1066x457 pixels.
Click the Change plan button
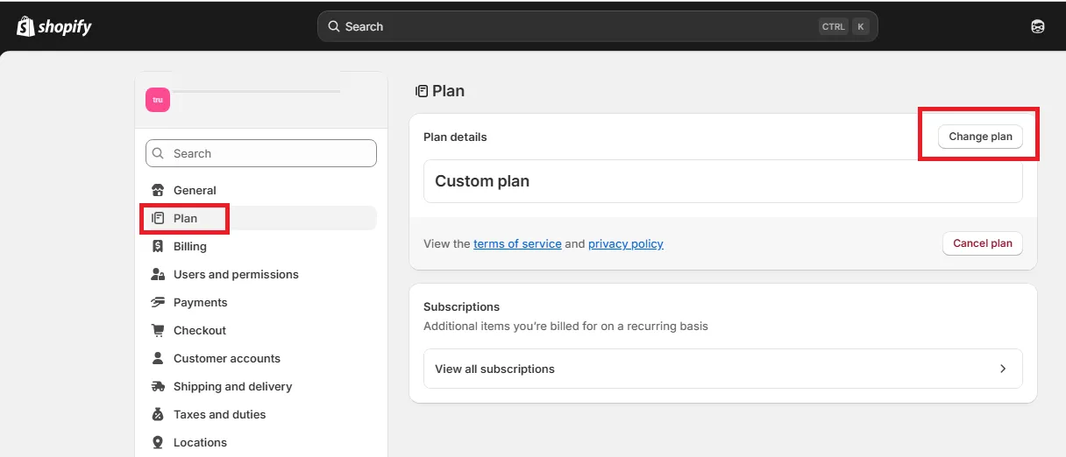coord(980,137)
